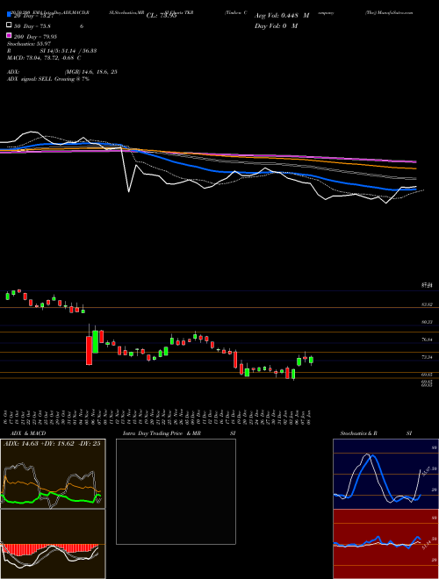Click the 'SI 14/5: 51.14 / 56.33' text

pyautogui.click(x=68, y=51)
